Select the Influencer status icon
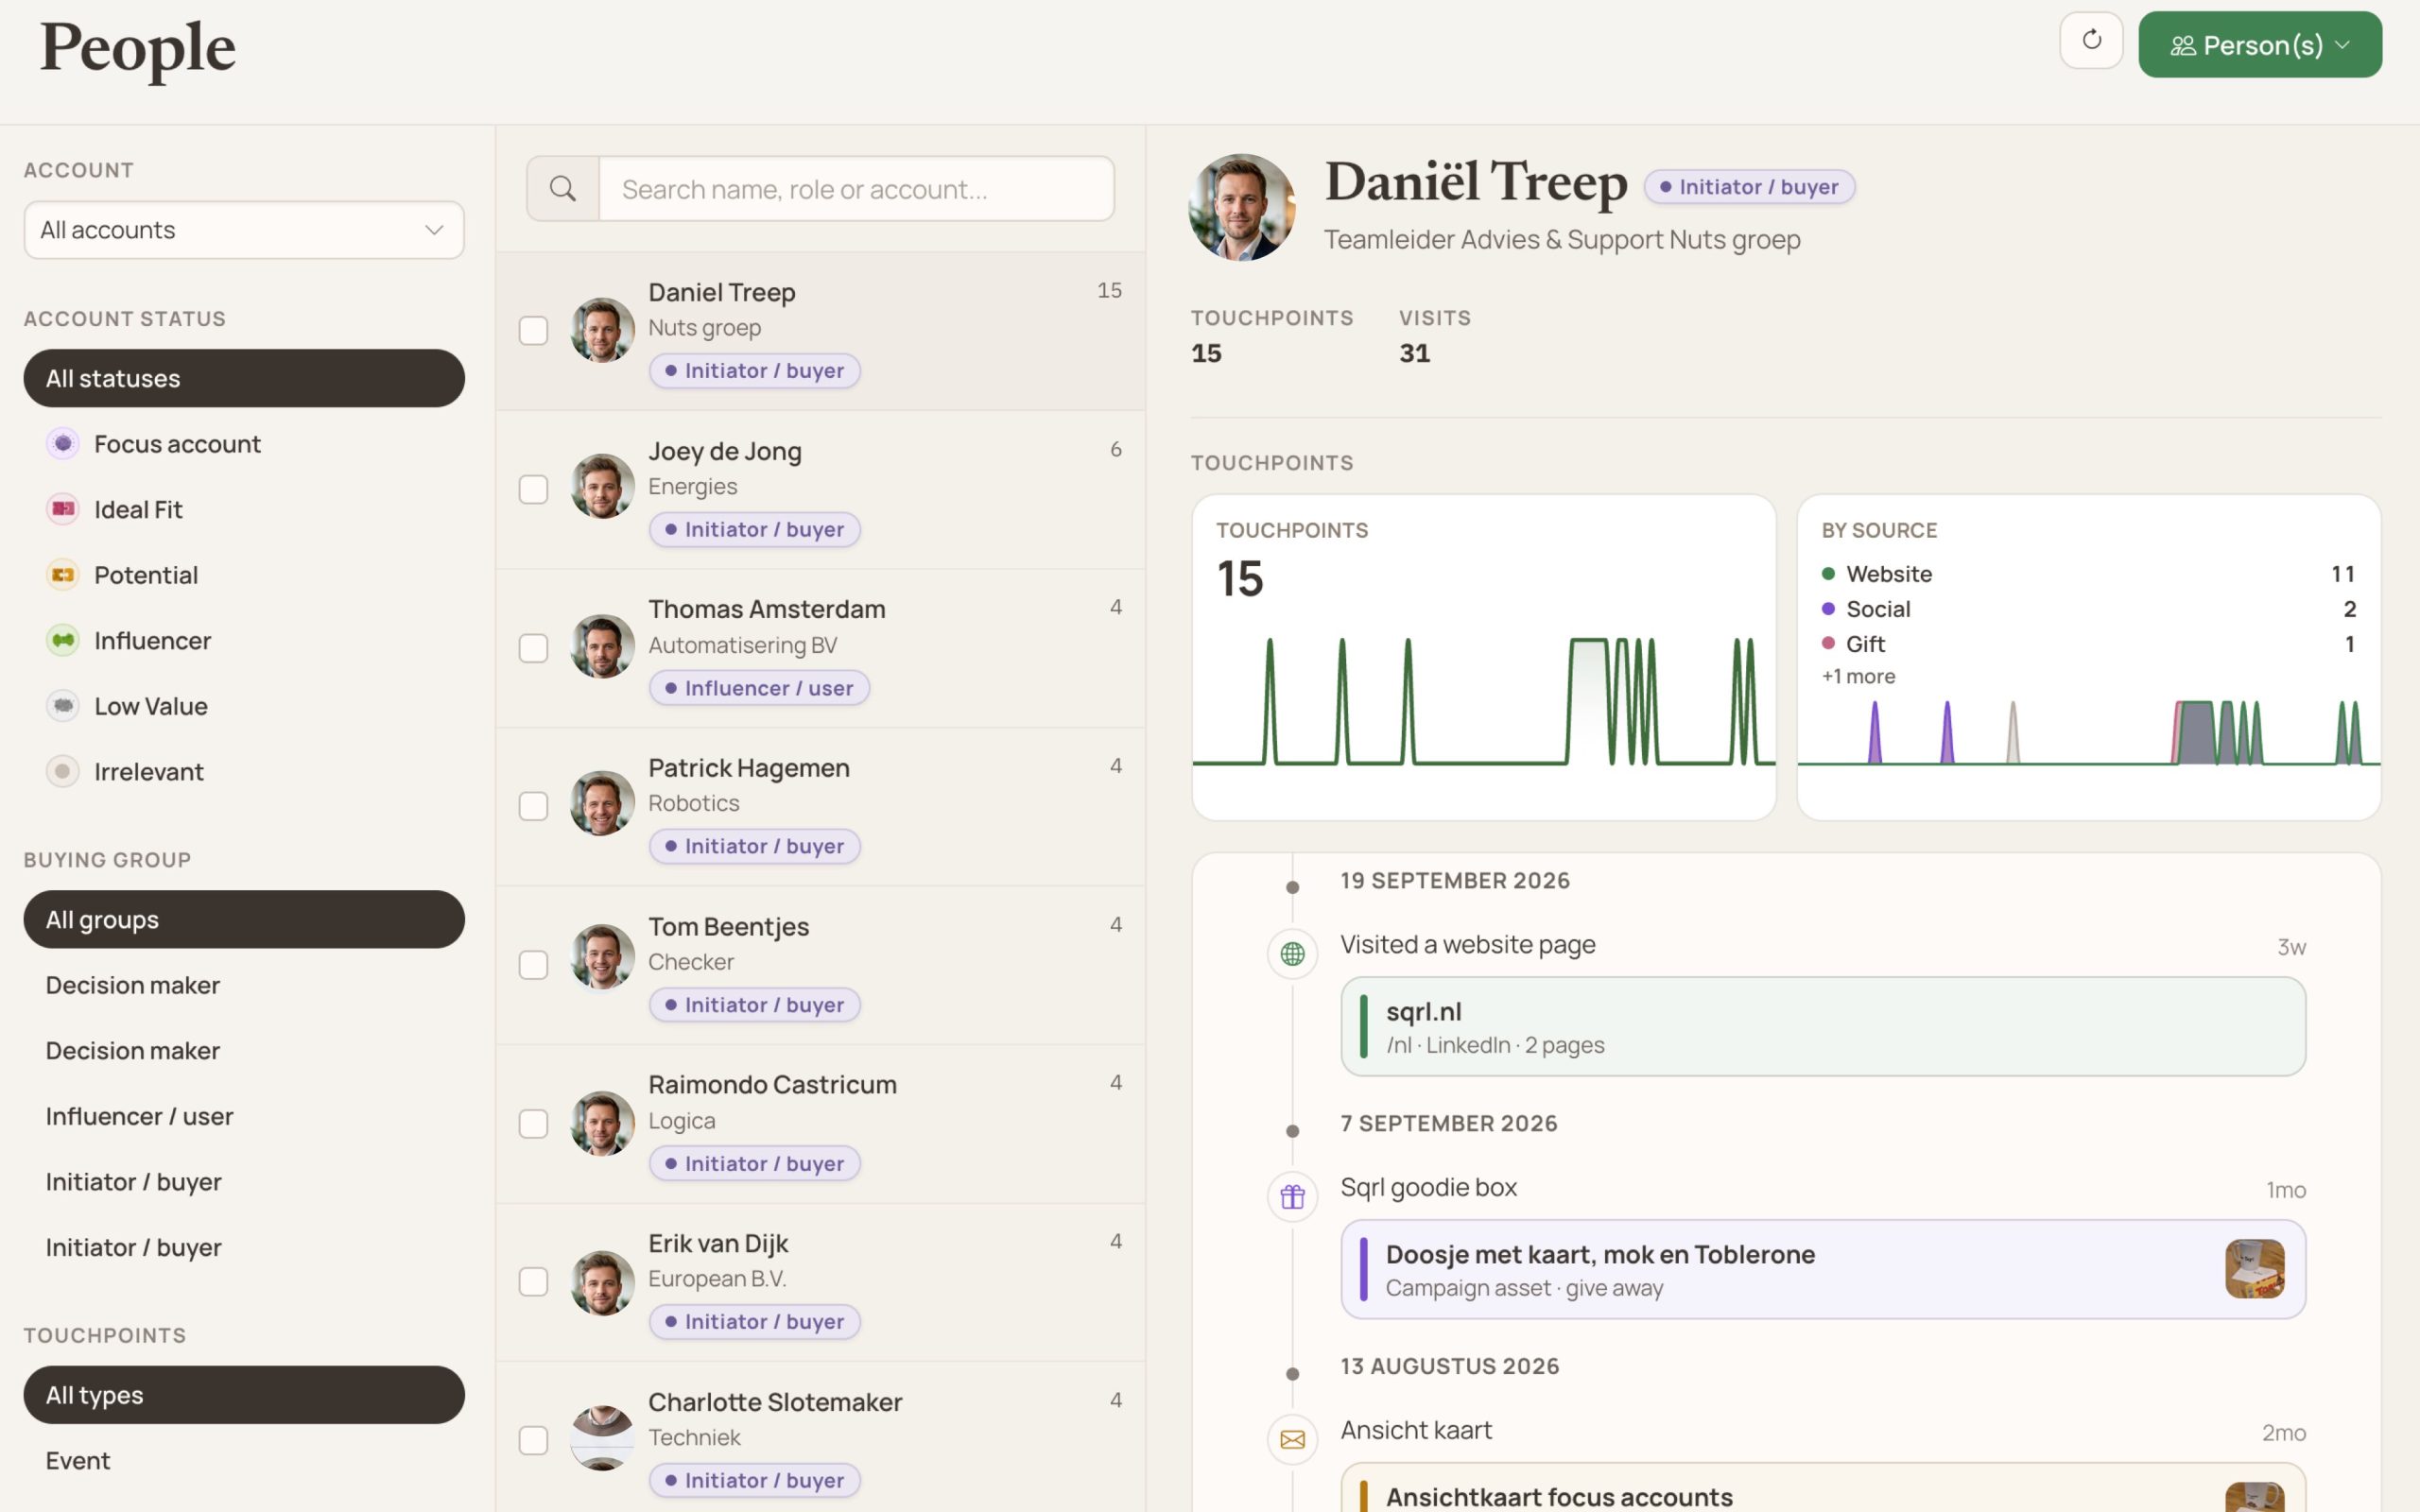The width and height of the screenshot is (2420, 1512). (63, 640)
